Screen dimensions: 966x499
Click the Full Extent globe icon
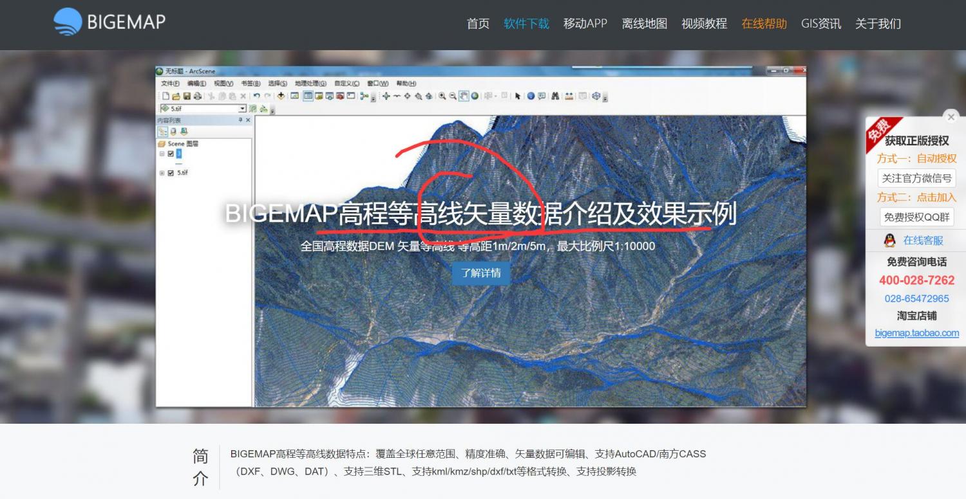click(x=475, y=96)
